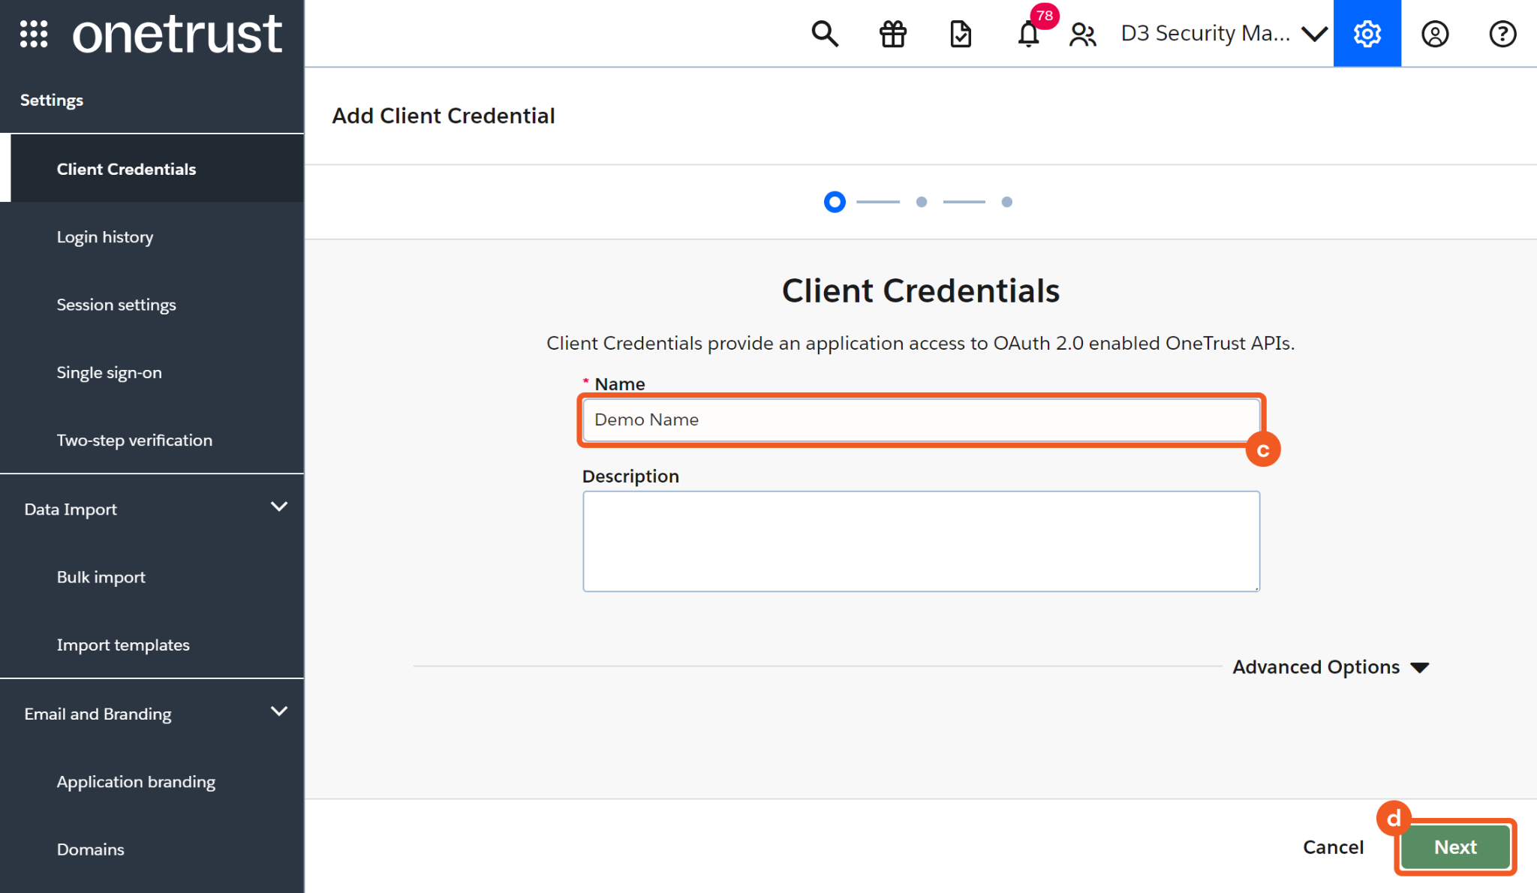Click the search magnifier icon
Viewport: 1537px width, 893px height.
coord(825,34)
